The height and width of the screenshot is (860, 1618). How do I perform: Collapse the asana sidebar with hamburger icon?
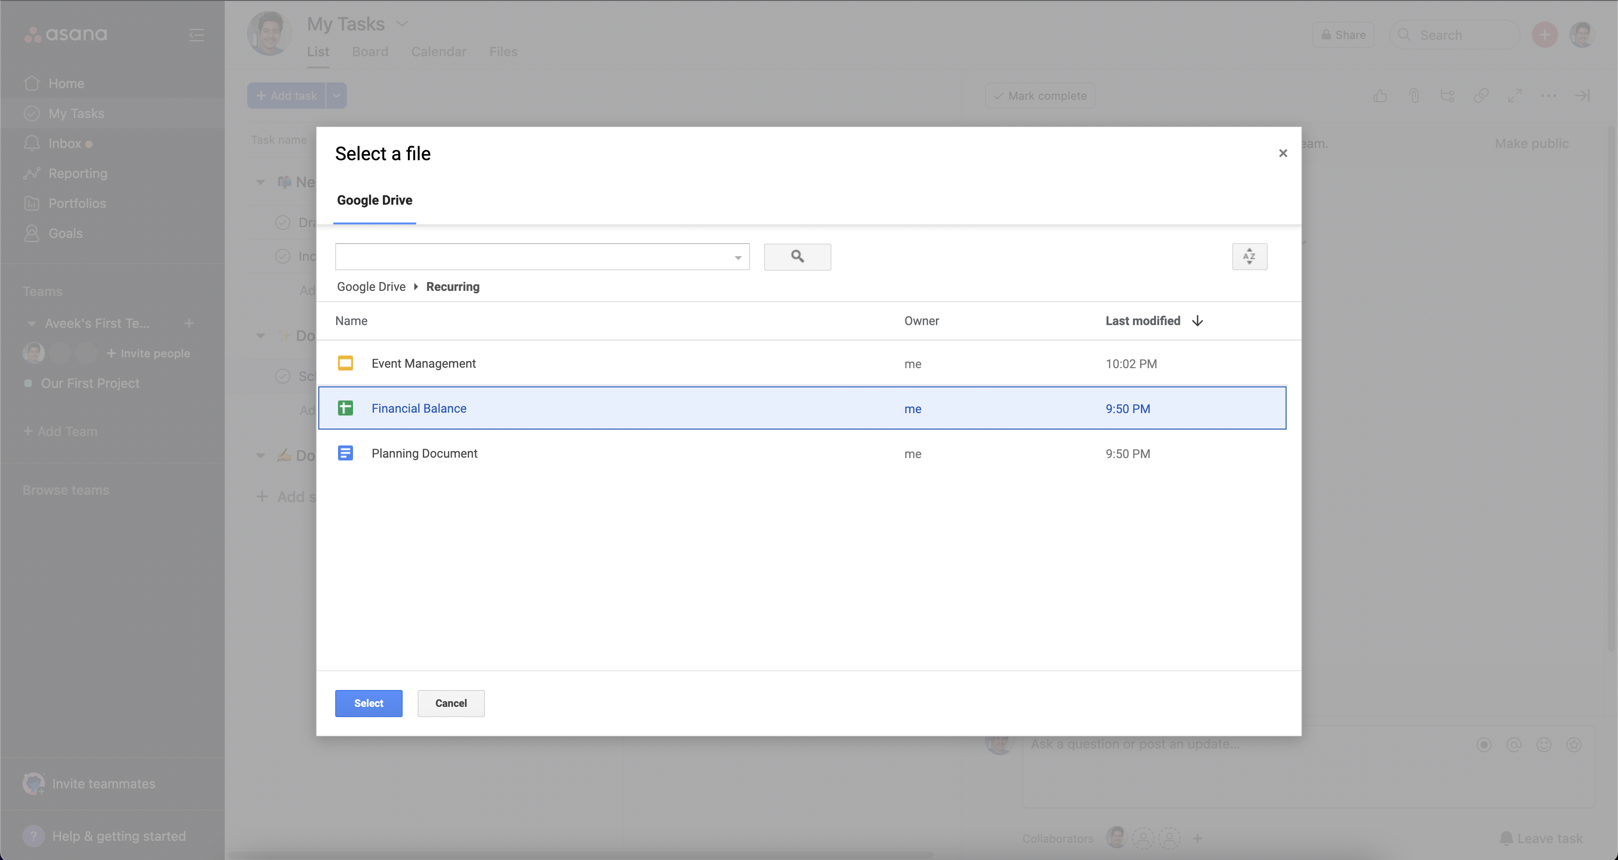coord(197,35)
